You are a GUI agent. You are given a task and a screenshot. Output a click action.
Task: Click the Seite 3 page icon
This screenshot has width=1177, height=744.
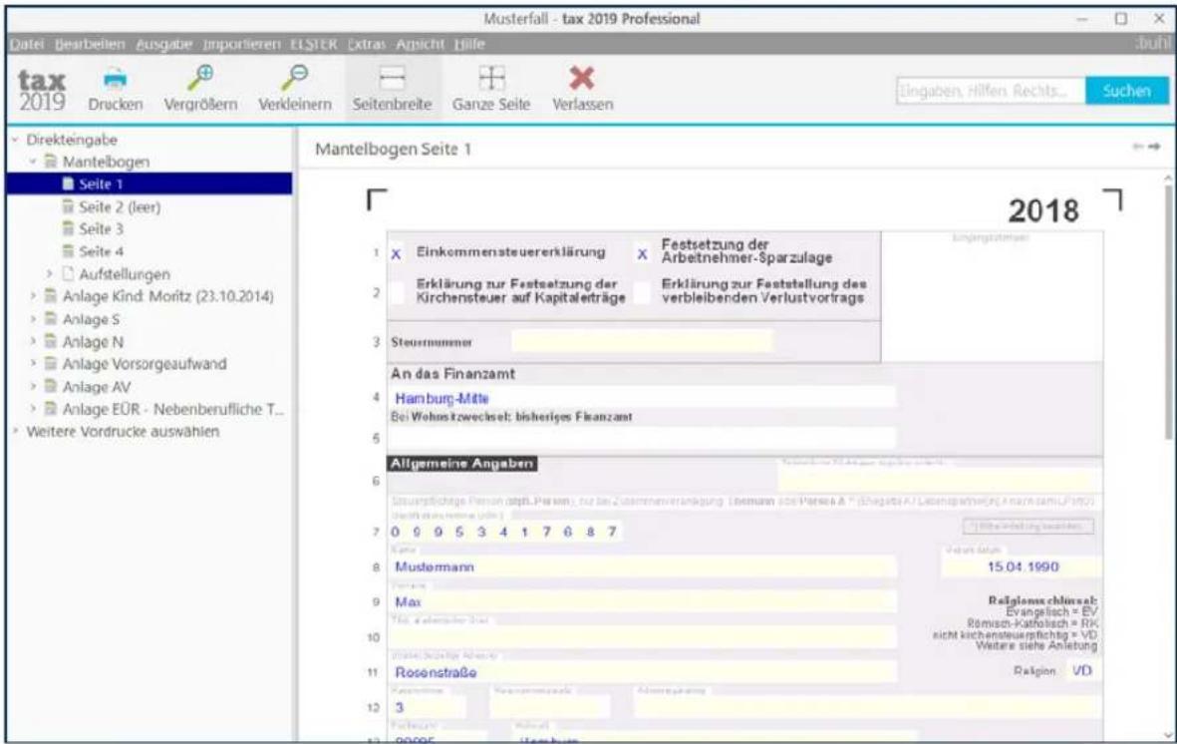(69, 228)
